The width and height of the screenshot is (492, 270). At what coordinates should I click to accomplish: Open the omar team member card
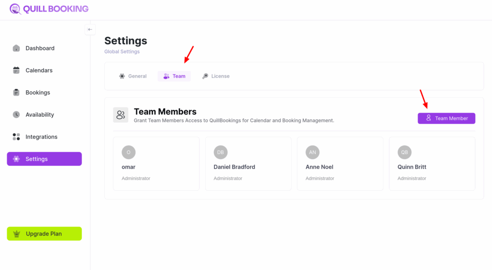[156, 164]
